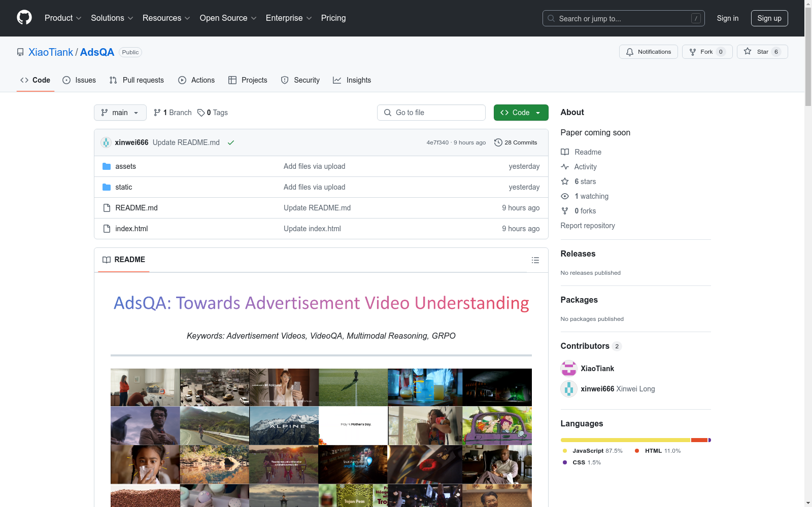Screen dimensions: 812x507
Task: Click the HTML red language bar segment
Action: point(699,440)
